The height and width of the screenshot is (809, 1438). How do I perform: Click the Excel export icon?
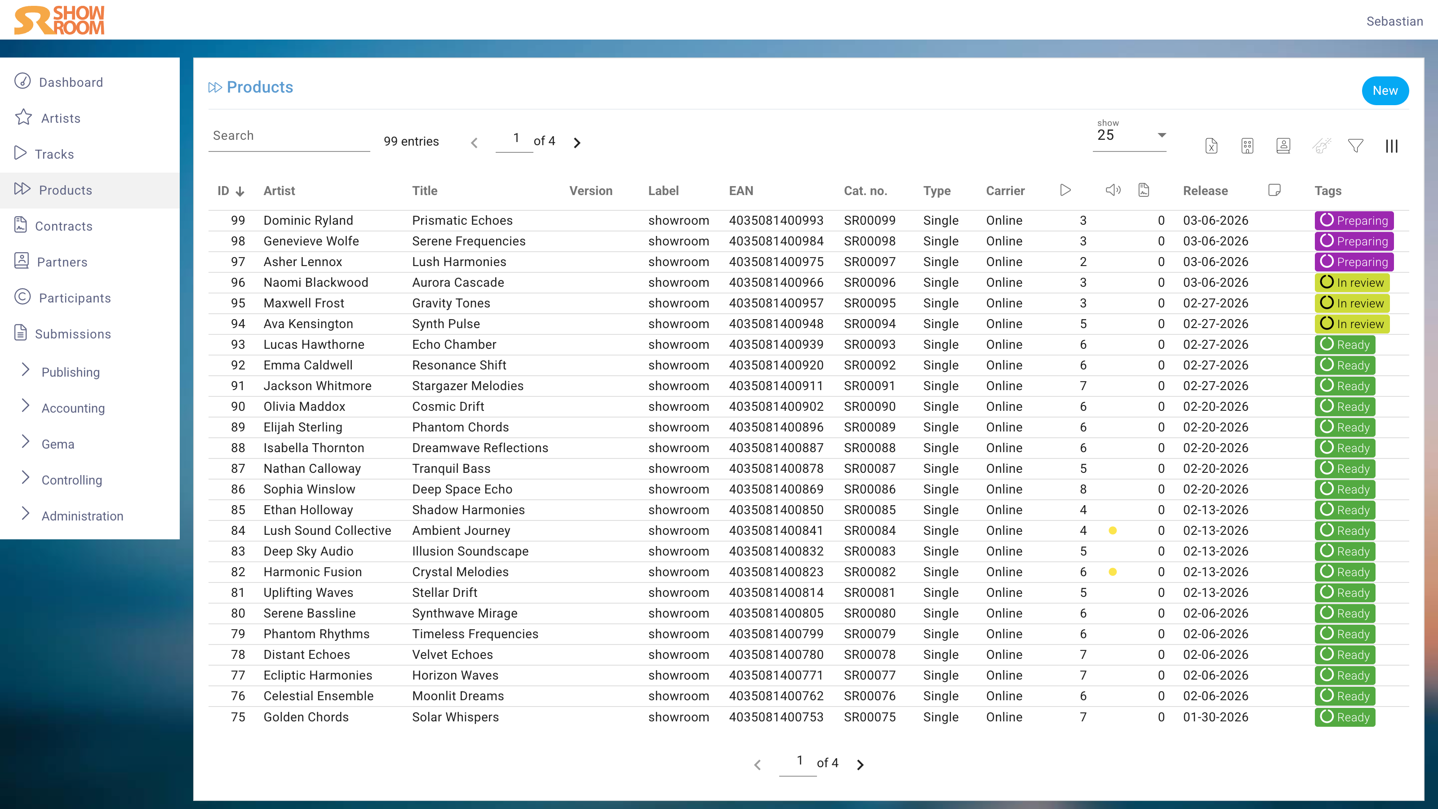coord(1211,146)
